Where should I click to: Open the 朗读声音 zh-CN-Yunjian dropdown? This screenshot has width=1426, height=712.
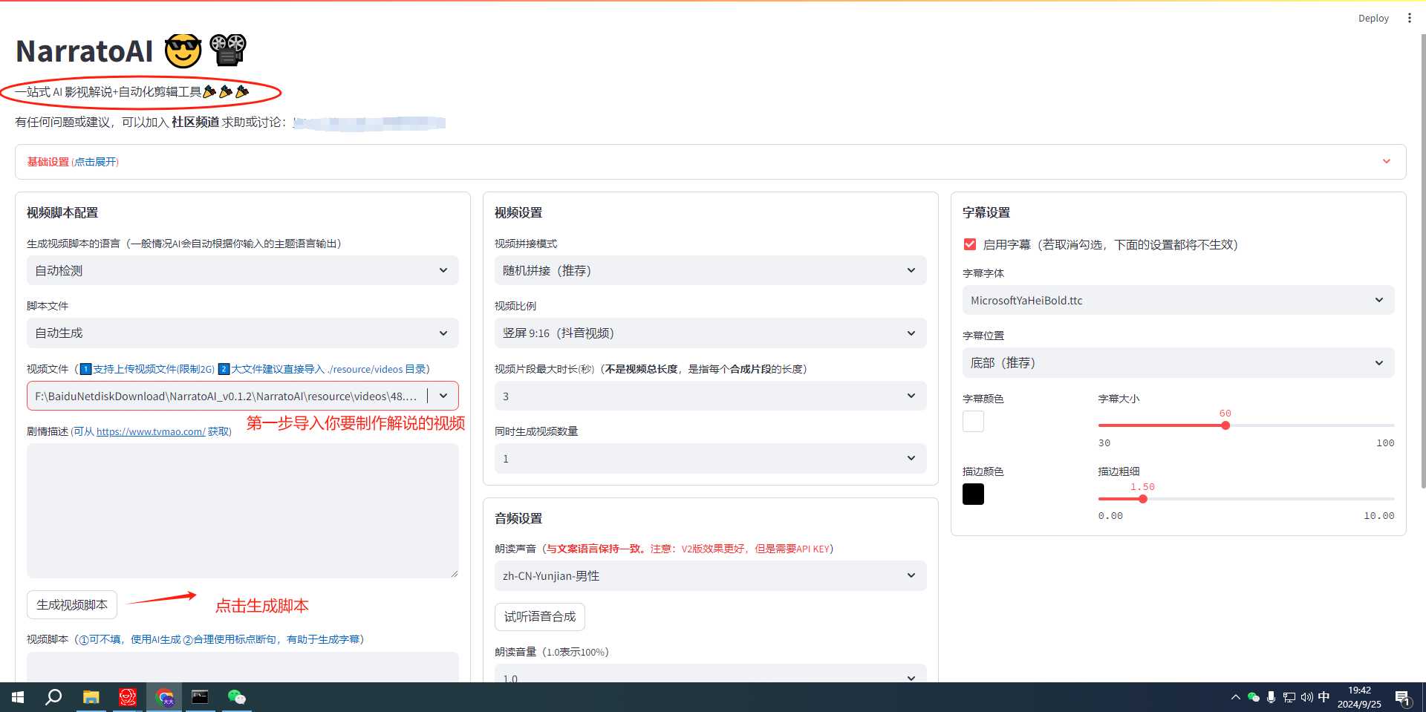[x=710, y=575]
